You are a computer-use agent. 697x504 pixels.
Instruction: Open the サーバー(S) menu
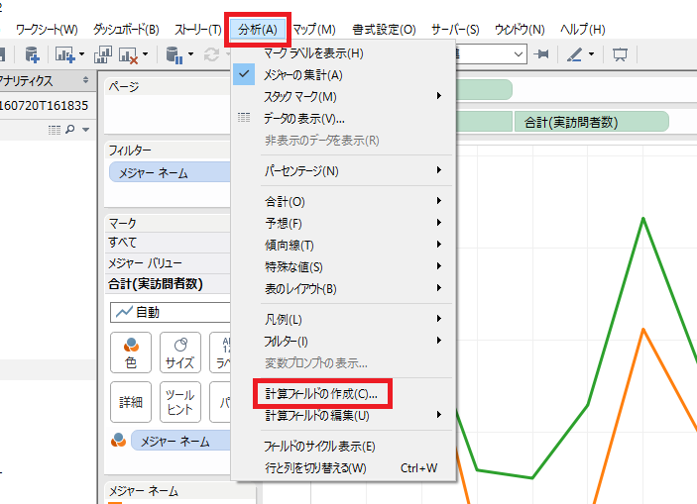(455, 30)
